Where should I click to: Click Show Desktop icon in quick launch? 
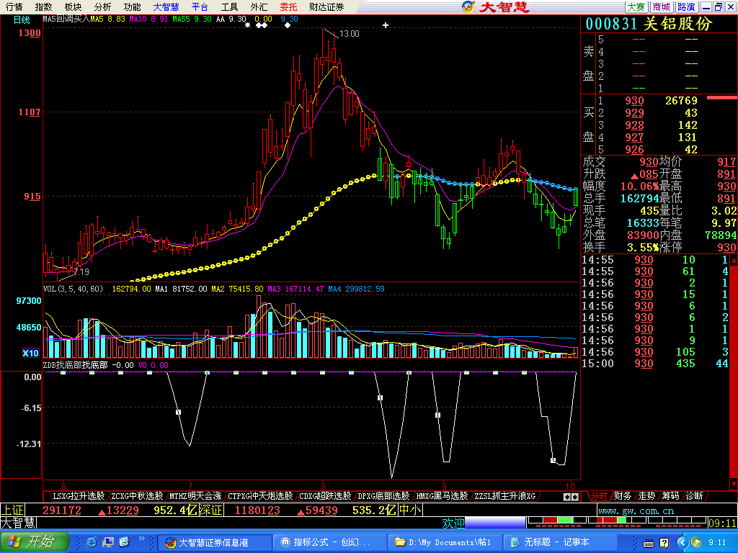coord(108,542)
